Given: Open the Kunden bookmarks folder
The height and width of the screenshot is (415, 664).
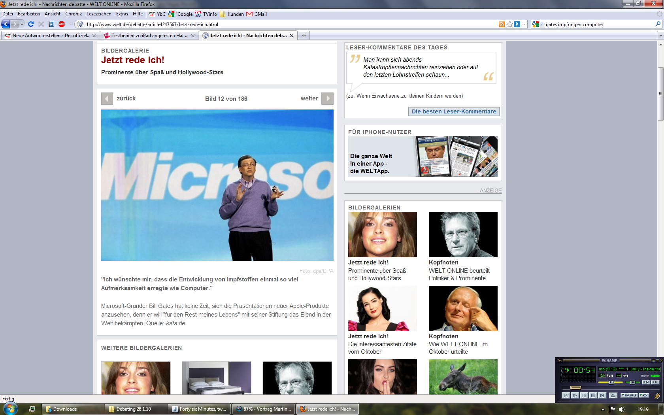Looking at the screenshot, I should pyautogui.click(x=232, y=14).
